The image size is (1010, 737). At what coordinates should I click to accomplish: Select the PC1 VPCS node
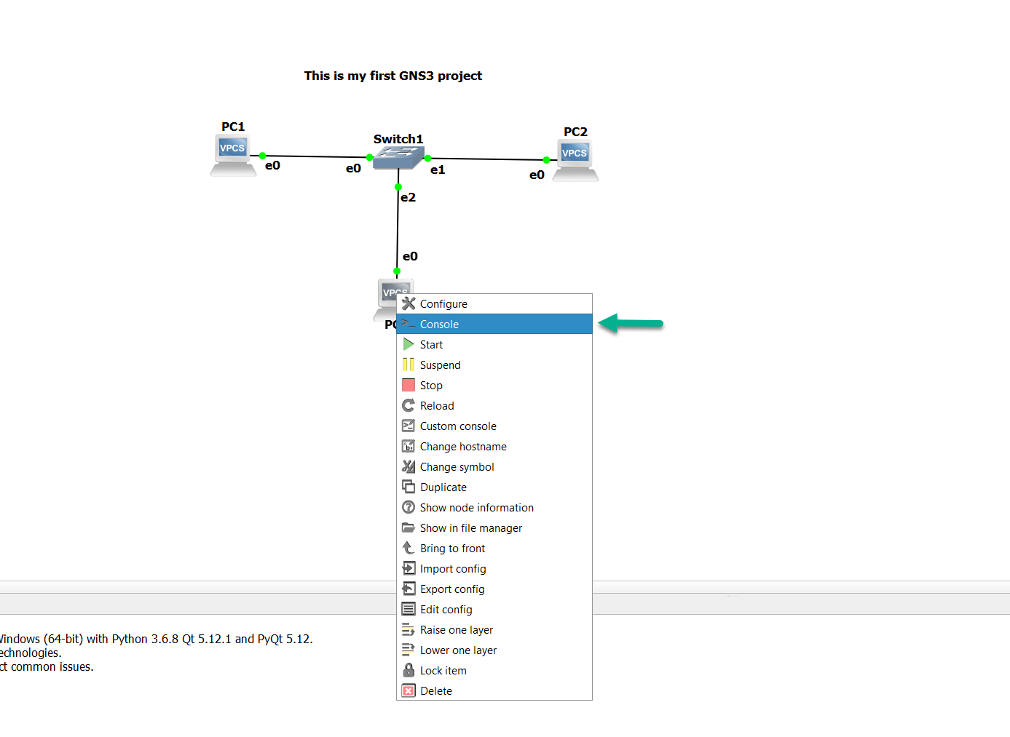(233, 155)
